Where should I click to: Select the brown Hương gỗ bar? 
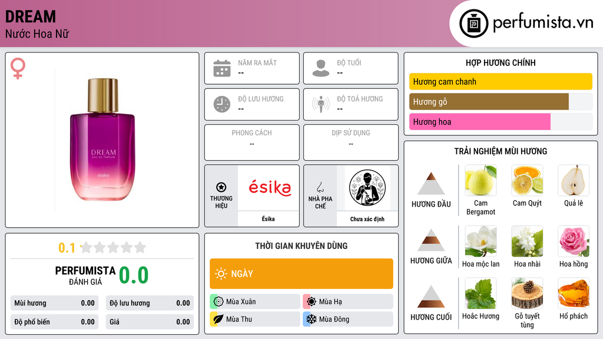pos(489,101)
